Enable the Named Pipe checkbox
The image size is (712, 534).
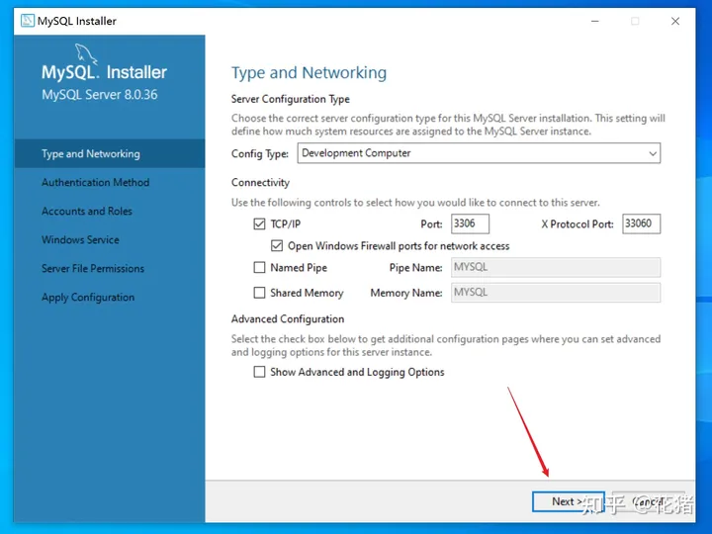(259, 267)
